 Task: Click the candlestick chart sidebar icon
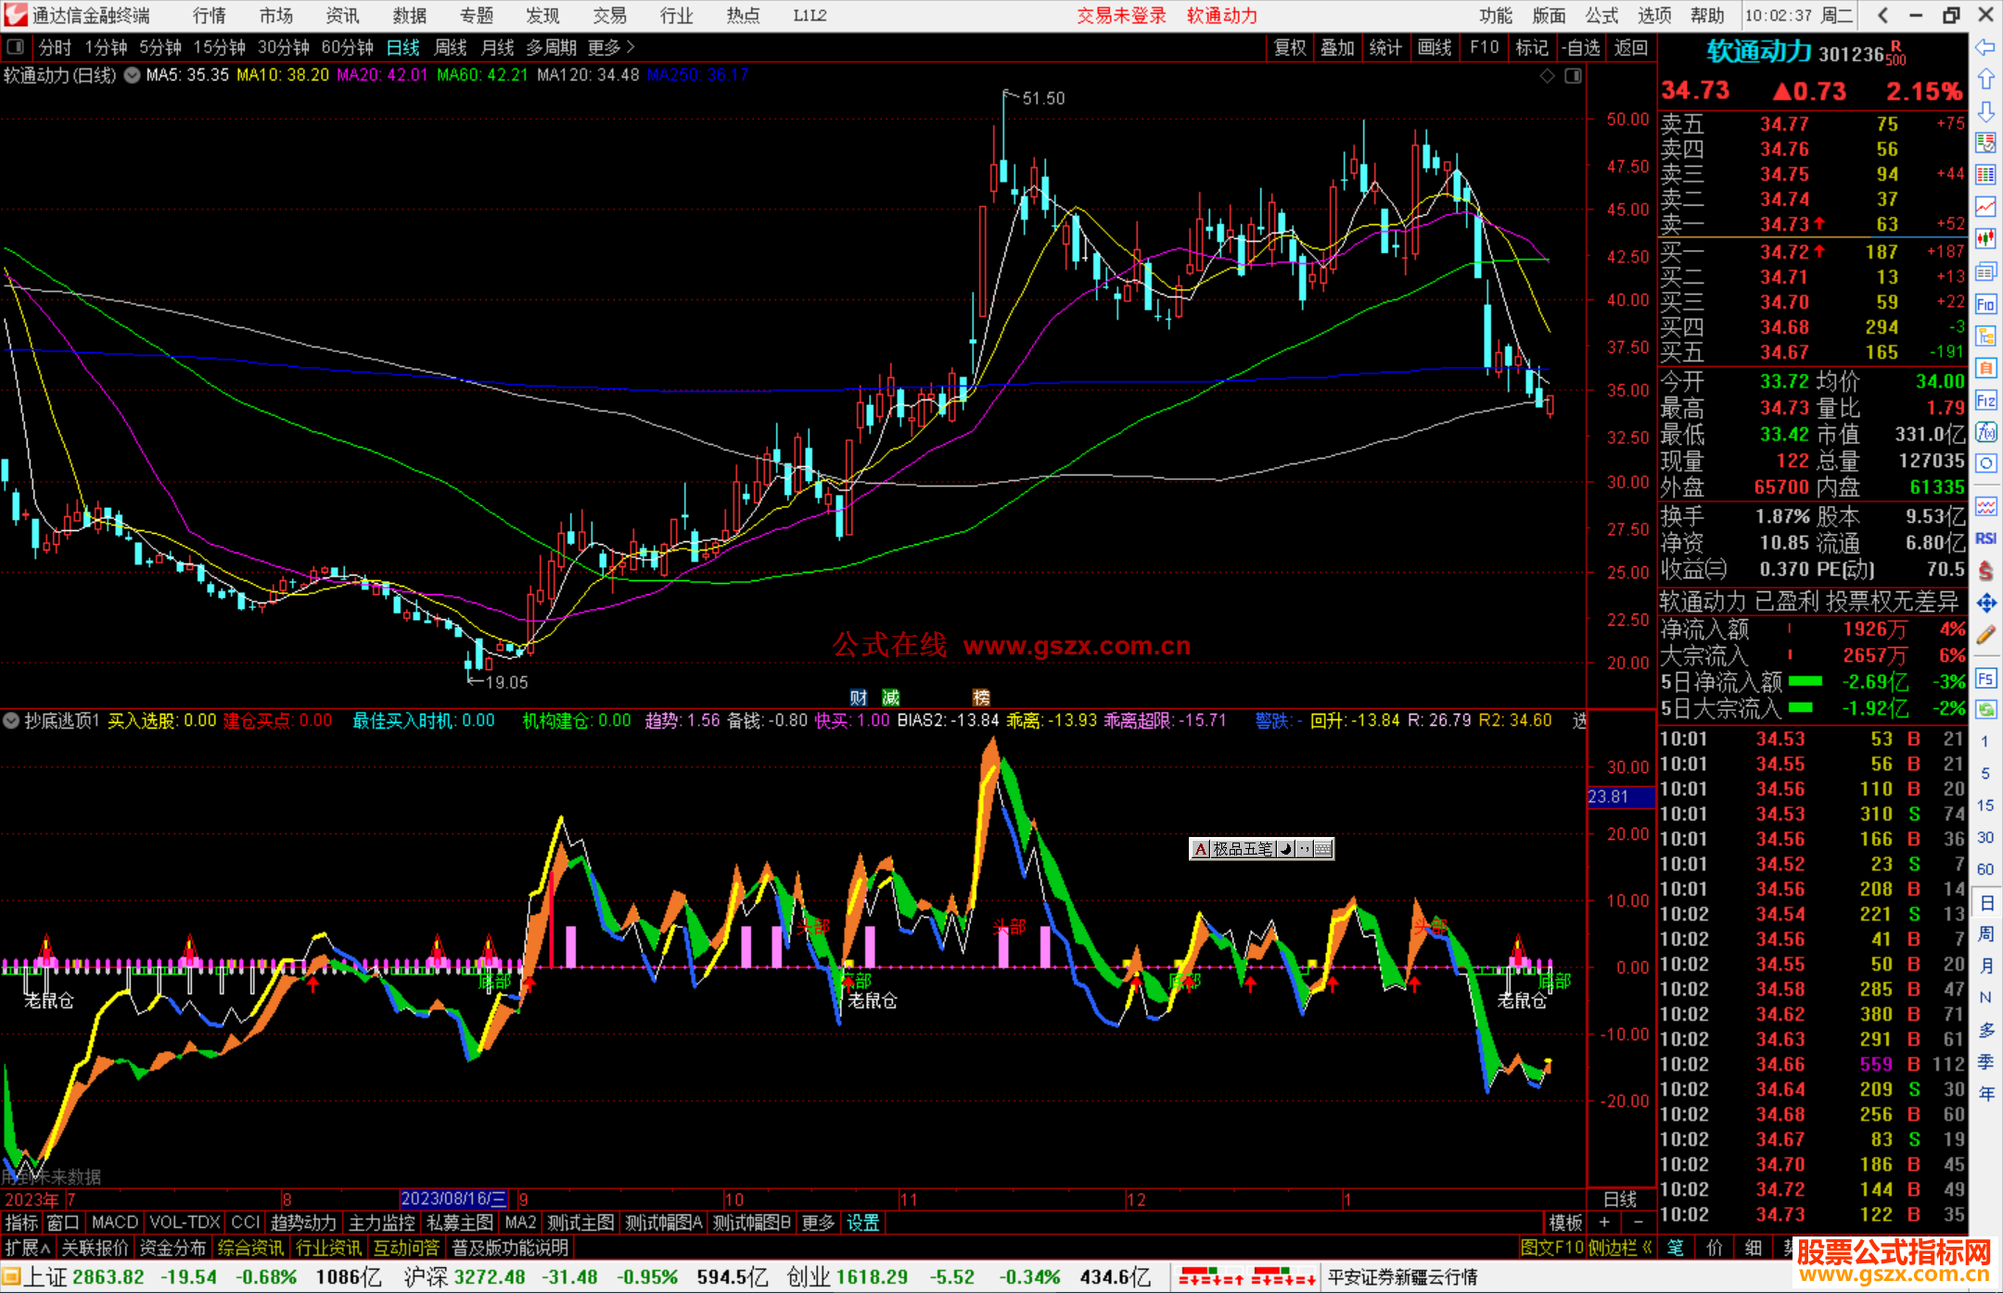coord(1985,239)
